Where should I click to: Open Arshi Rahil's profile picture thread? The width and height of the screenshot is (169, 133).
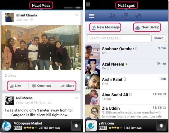[x=92, y=82]
